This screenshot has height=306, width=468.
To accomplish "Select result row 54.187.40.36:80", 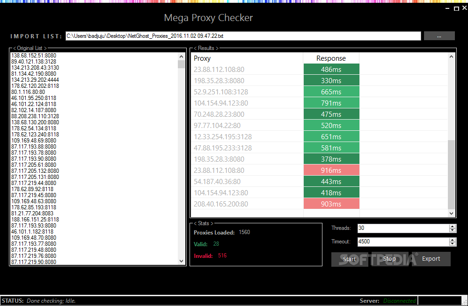I will (319, 181).
